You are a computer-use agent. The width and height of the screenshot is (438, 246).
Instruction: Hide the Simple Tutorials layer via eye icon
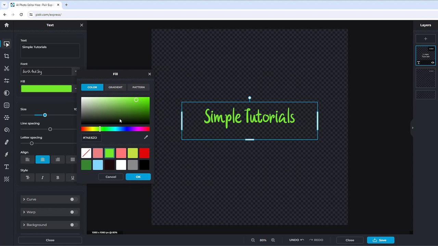433,63
